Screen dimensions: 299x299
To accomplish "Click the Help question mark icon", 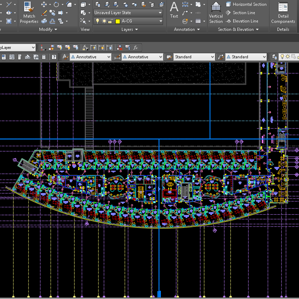I will click(x=54, y=57).
